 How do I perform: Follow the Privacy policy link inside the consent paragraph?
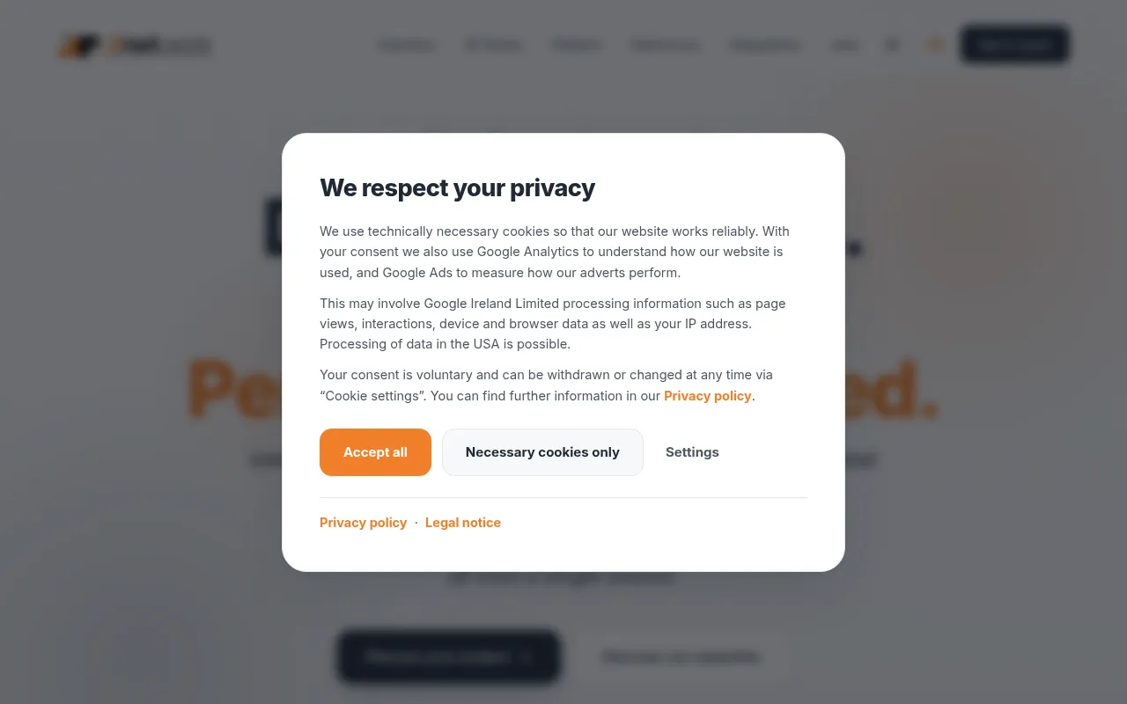pos(707,396)
